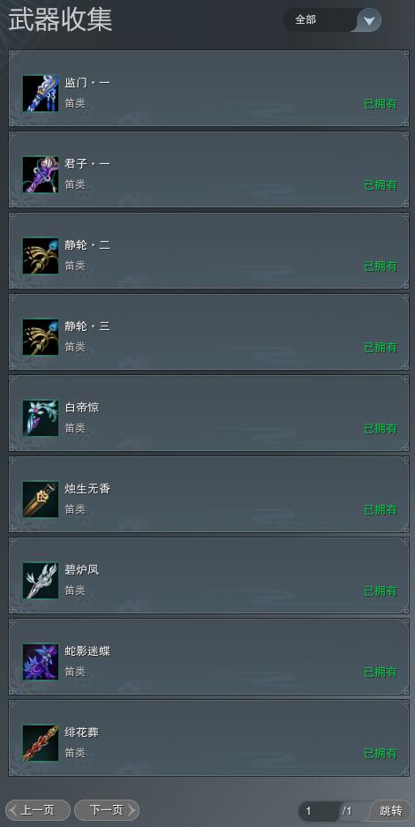This screenshot has width=415, height=827.
Task: Go to previous page with 上一页
Action: [x=37, y=810]
